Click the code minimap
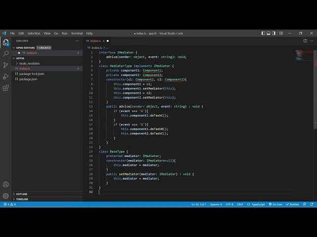317x237 pixels. pyautogui.click(x=304, y=55)
